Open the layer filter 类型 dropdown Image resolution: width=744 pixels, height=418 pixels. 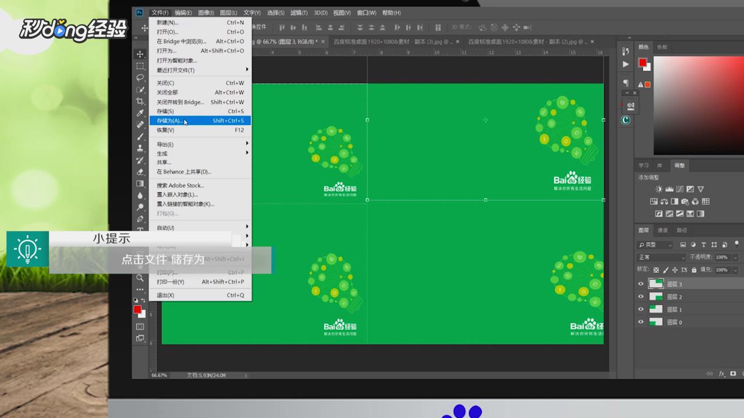655,245
